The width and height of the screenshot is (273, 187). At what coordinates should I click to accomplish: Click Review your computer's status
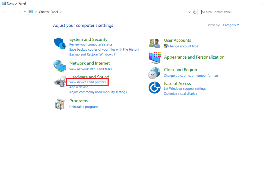pos(91,44)
